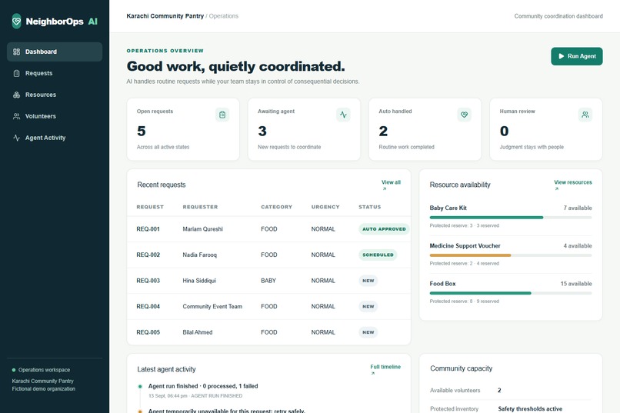Click the Operations breadcrumb item
This screenshot has height=413, width=620.
pyautogui.click(x=224, y=16)
